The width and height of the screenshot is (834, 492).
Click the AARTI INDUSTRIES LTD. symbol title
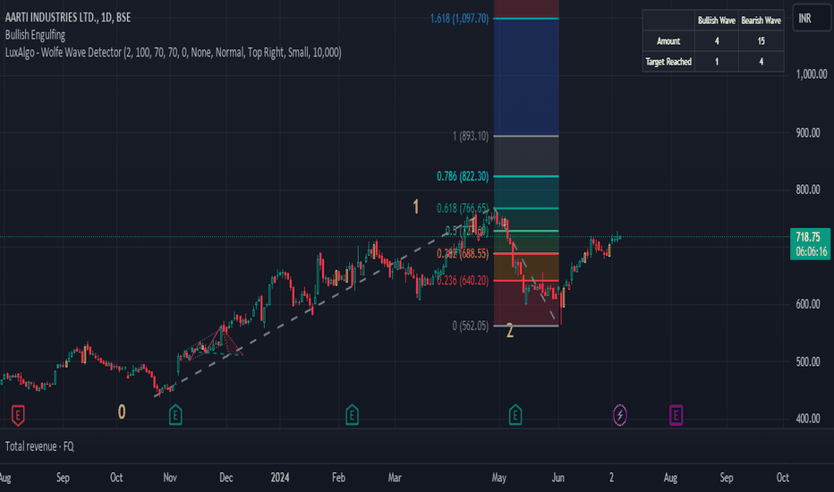point(67,18)
